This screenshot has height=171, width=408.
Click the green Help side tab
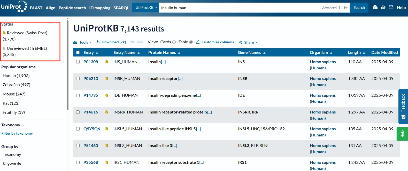[x=402, y=134]
